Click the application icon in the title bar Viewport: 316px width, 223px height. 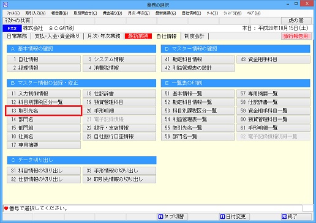[x=6, y=4]
